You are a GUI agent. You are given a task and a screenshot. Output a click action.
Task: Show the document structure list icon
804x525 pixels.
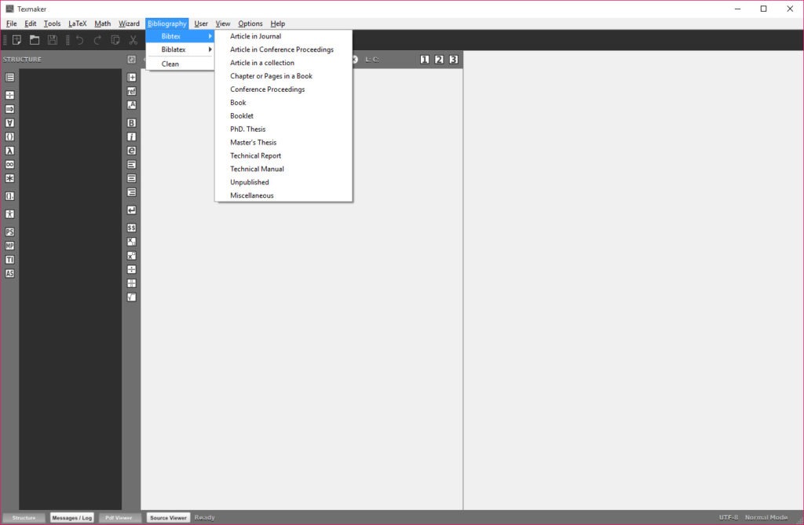point(9,78)
